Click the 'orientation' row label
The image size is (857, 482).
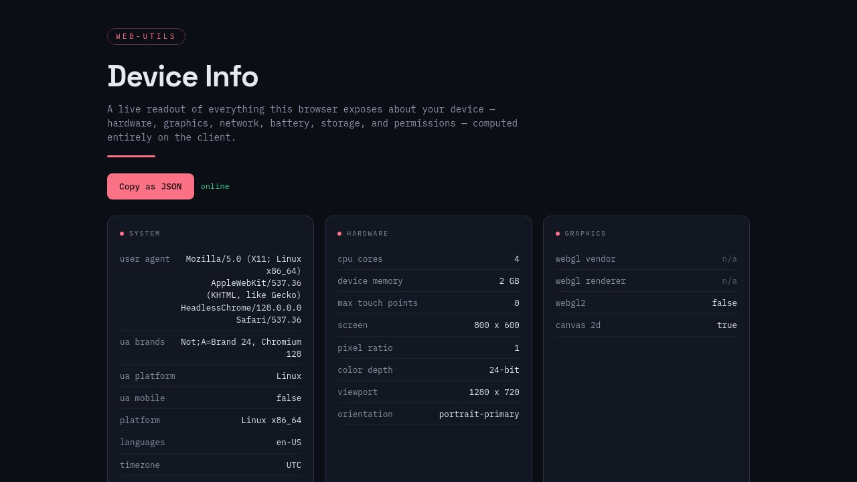click(365, 414)
